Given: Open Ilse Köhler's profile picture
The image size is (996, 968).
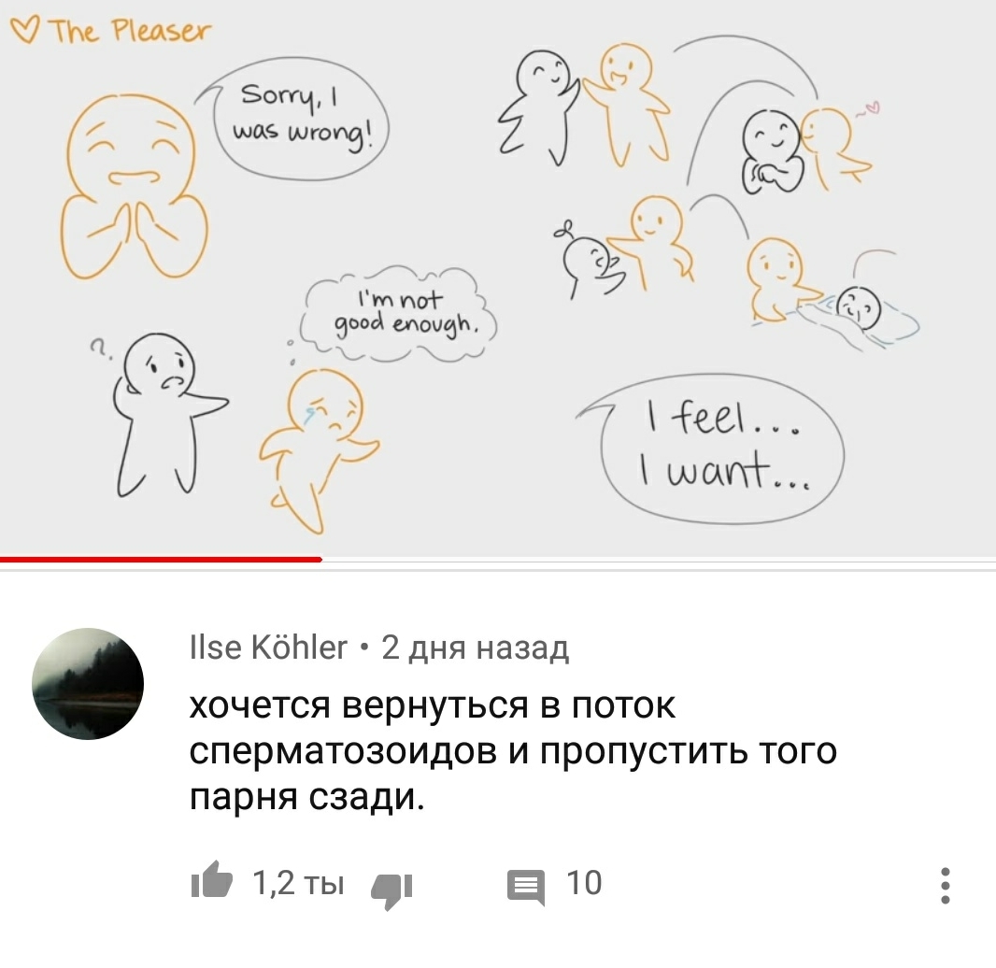Looking at the screenshot, I should point(88,683).
